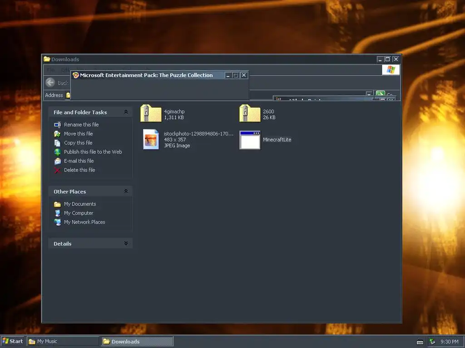Click the E-mail this file link
This screenshot has height=348, width=465.
(x=79, y=161)
